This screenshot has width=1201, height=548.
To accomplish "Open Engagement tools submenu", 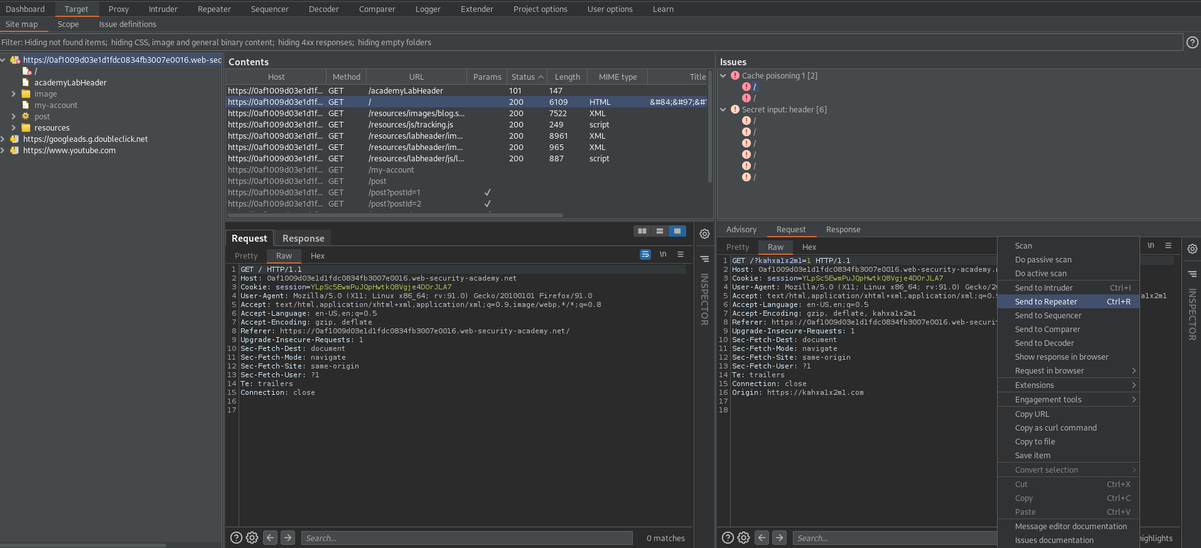I will pyautogui.click(x=1069, y=399).
